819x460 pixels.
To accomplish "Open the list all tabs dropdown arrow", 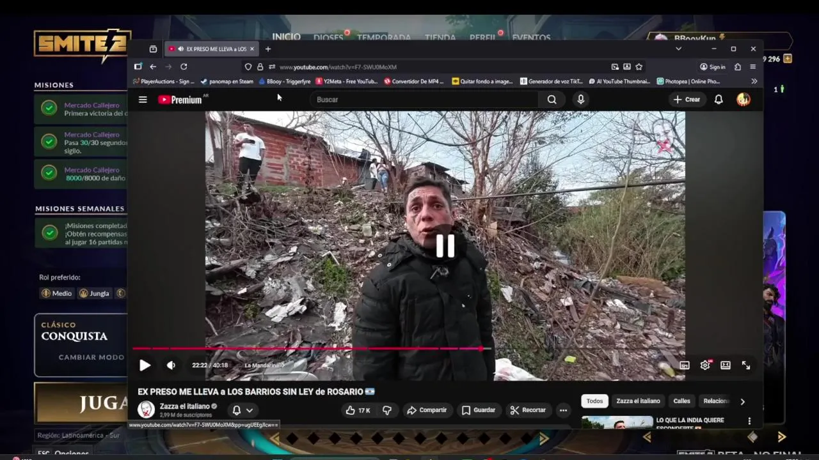I will coord(678,49).
